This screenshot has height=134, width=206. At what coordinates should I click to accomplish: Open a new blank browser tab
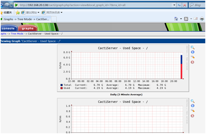(54, 19)
